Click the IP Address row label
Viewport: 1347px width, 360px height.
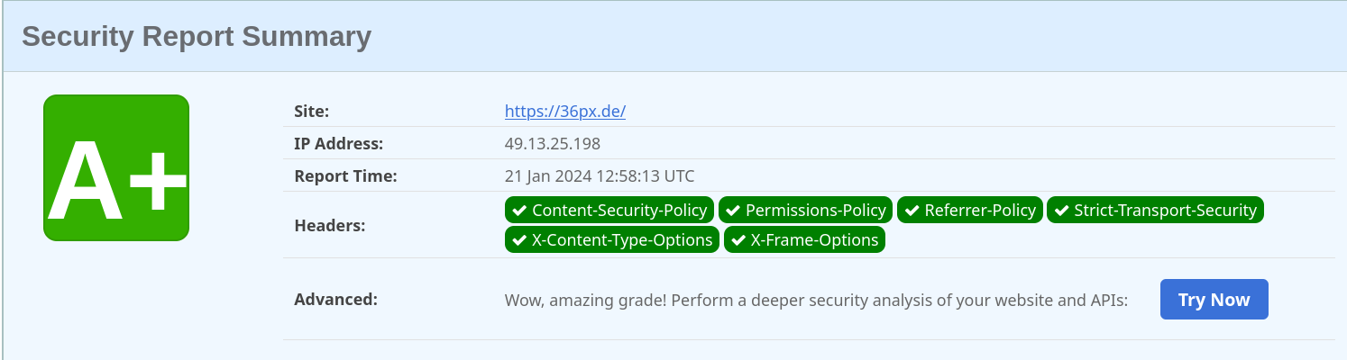click(338, 143)
